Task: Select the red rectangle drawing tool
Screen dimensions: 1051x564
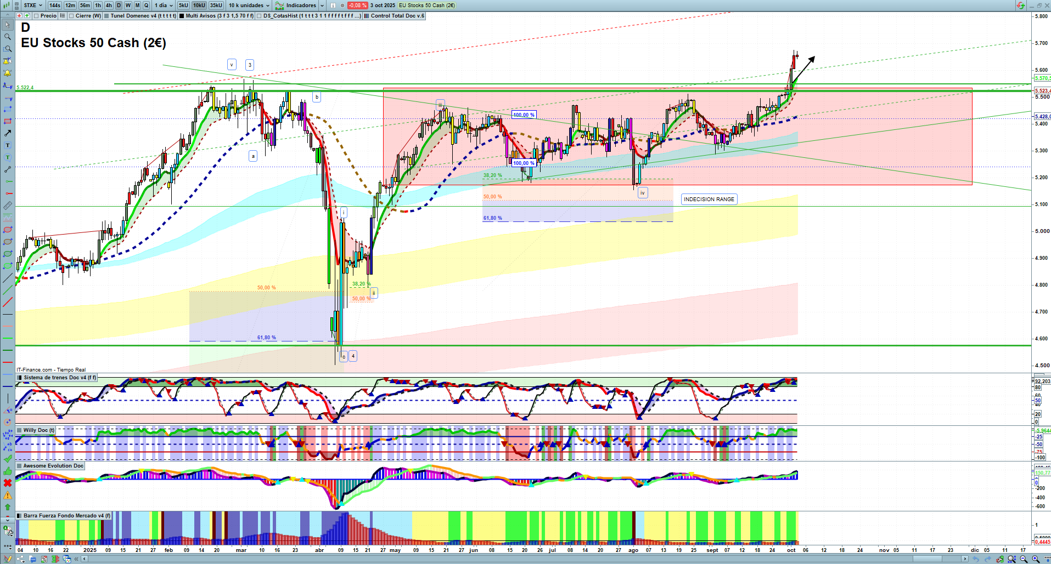Action: pos(8,121)
